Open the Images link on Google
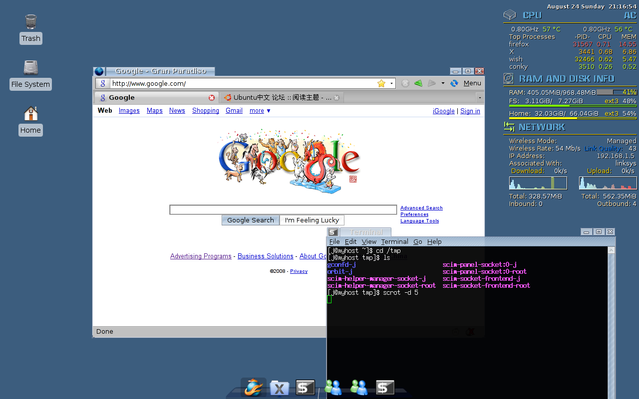This screenshot has height=399, width=639. 129,111
